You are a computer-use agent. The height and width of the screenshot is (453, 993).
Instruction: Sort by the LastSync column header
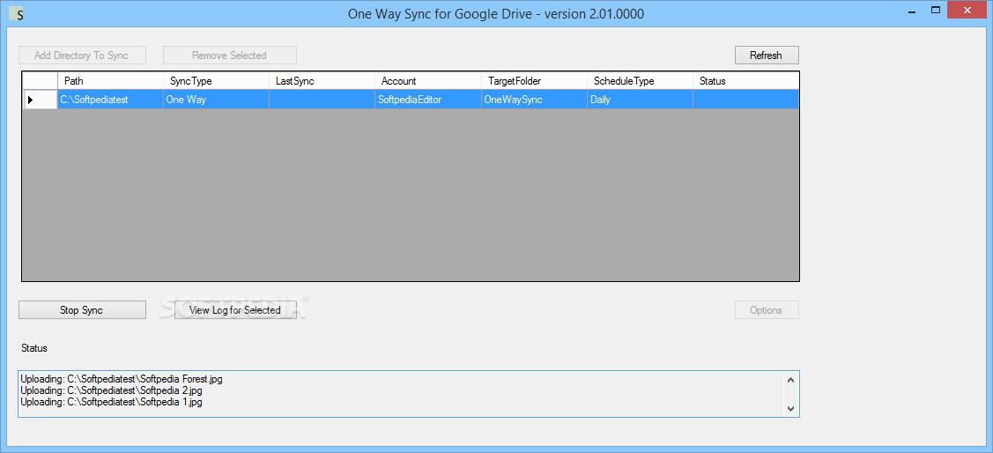point(322,81)
